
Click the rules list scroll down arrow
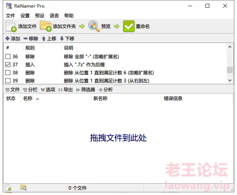click(x=230, y=80)
